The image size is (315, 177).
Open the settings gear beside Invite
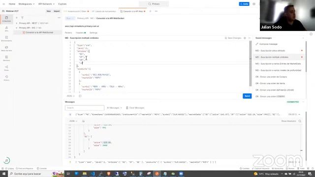pos(254,4)
